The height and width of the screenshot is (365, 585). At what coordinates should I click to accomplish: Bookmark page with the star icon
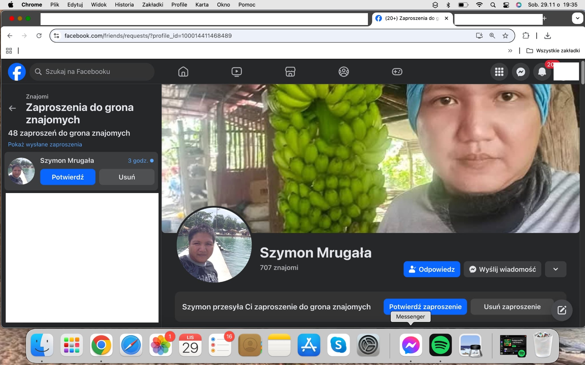click(x=505, y=36)
